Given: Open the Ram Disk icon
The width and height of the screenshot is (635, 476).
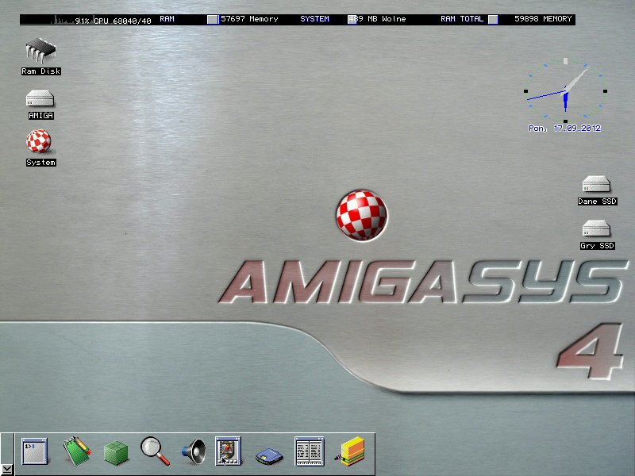Looking at the screenshot, I should point(41,51).
